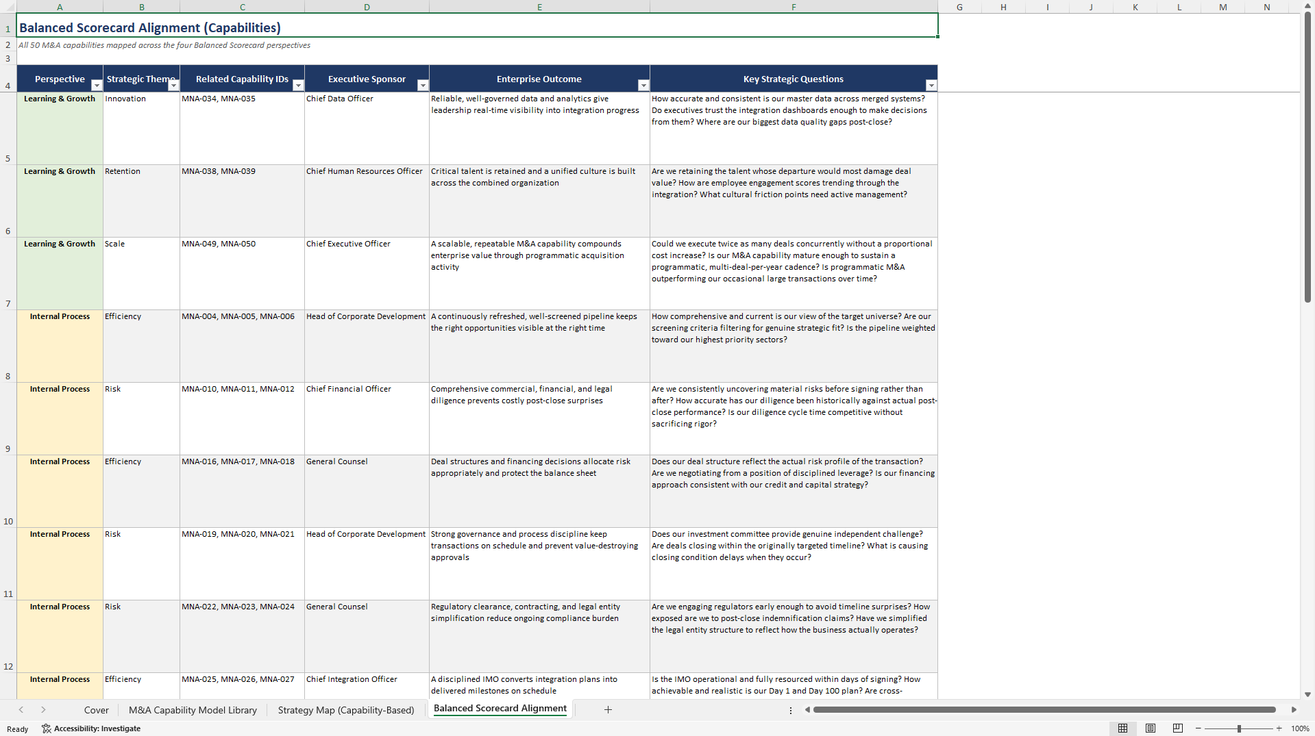Switch to M&A Capability Model Library tab

pyautogui.click(x=193, y=710)
